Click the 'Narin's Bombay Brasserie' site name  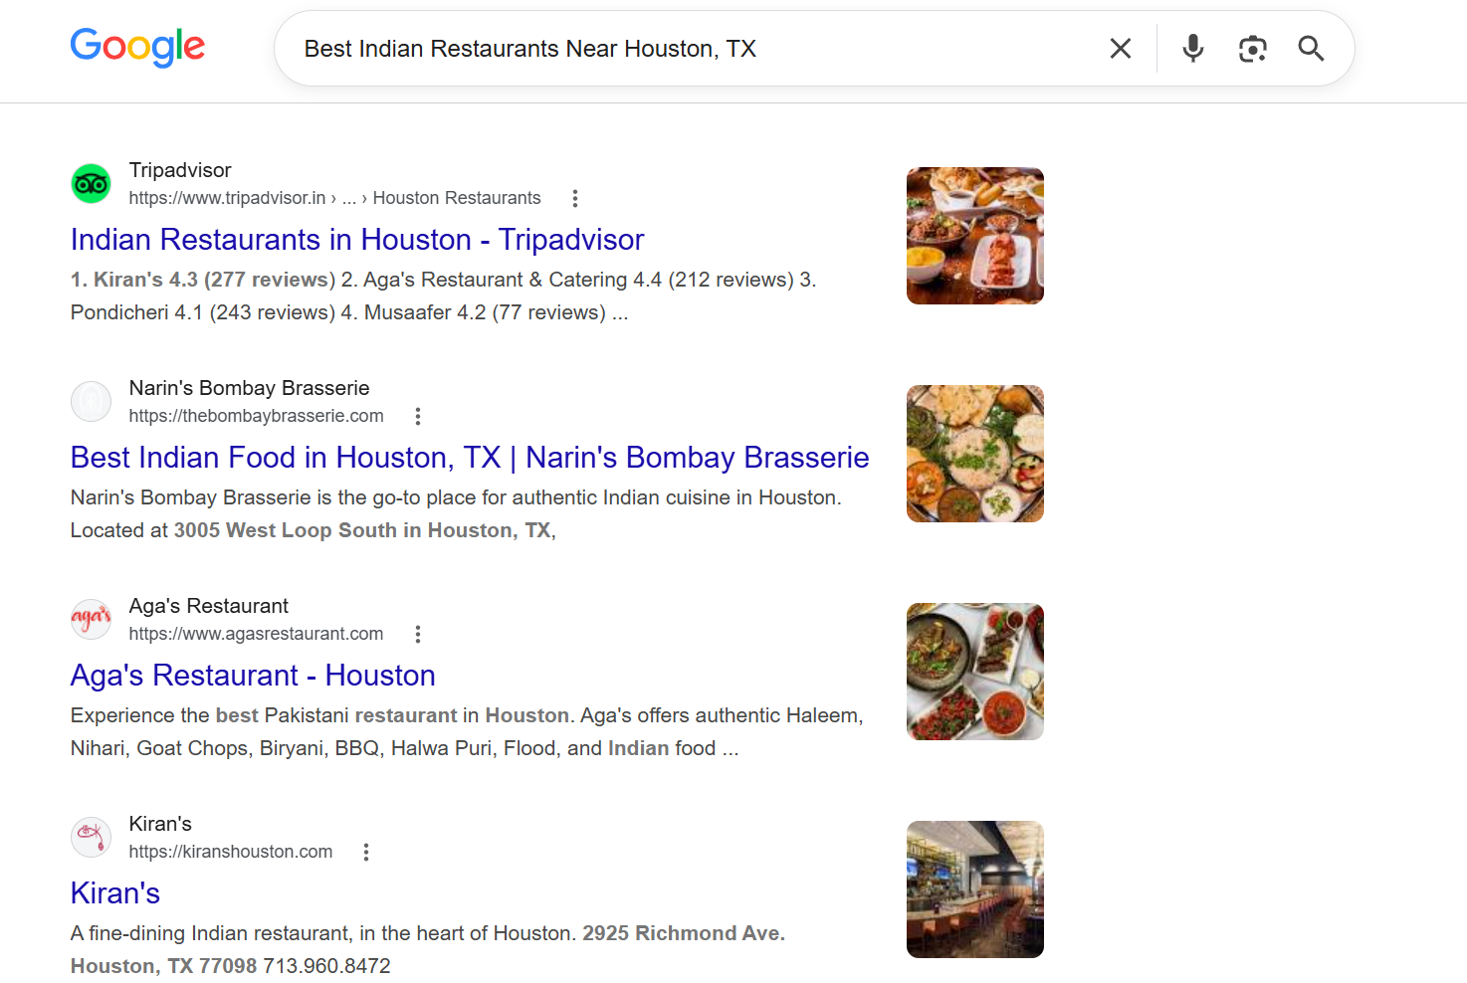coord(250,388)
